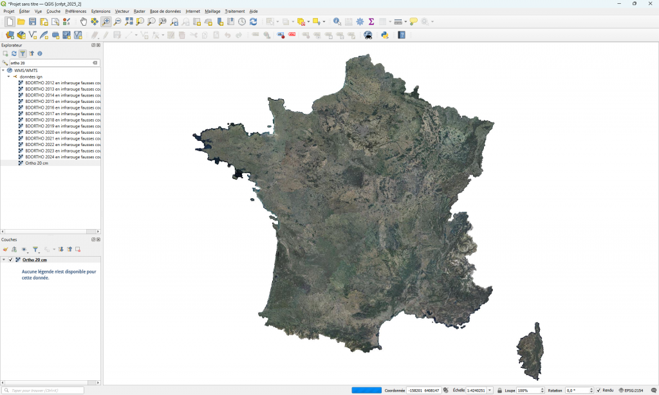Click the Zoom Out magnifier tool
Viewport: 659px width, 395px height.
pos(117,22)
